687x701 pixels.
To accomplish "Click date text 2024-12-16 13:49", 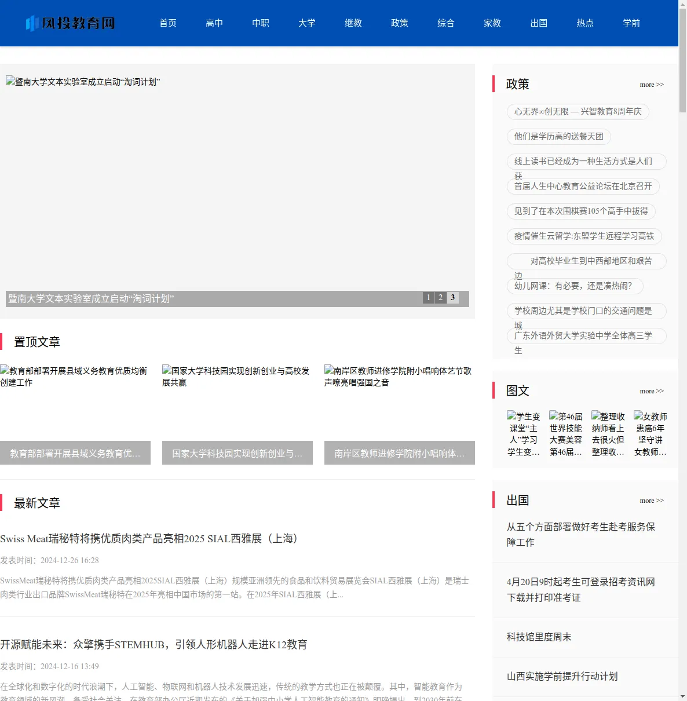I will 70,667.
